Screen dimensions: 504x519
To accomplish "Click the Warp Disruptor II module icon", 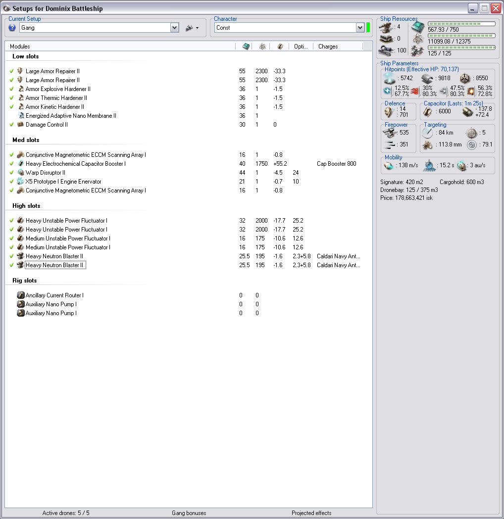I will tap(20, 173).
